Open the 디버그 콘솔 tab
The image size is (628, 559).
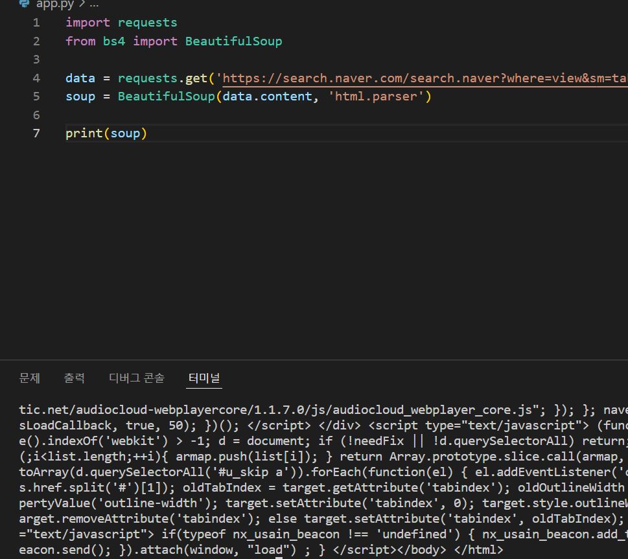pos(137,378)
